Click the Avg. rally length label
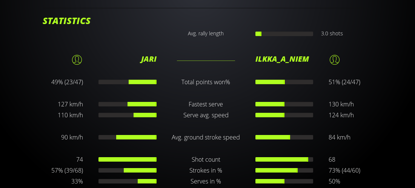 206,33
